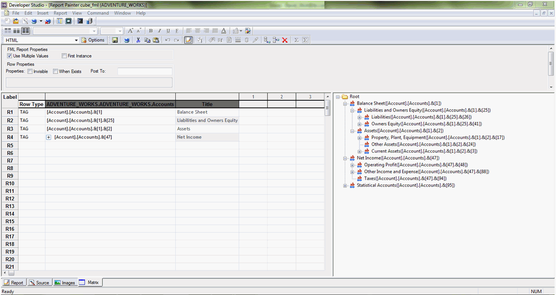The height and width of the screenshot is (295, 556).
Task: Open the font name dropdown
Action: click(94, 31)
